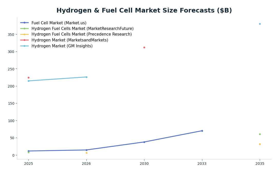
Task: Click the chart title 'Hydrogen & Fuel Cell Market Size Forecasts ($B)'
Action: (144, 10)
